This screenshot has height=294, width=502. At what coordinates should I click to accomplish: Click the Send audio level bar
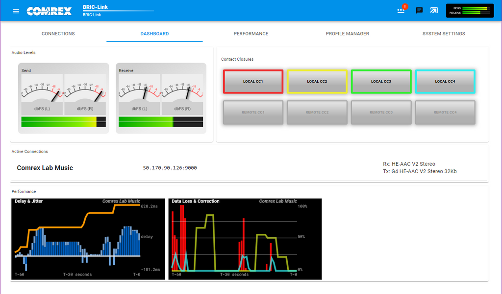pos(63,122)
